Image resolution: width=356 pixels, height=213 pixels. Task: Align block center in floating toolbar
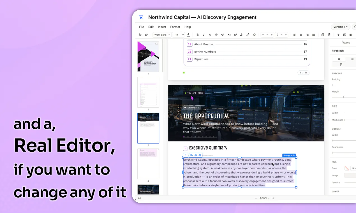point(196,155)
